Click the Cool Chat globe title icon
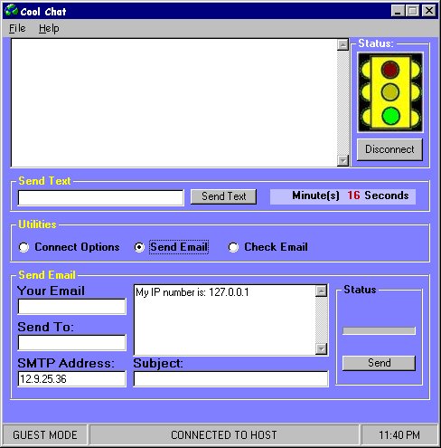Image resolution: width=441 pixels, height=448 pixels. coord(12,11)
